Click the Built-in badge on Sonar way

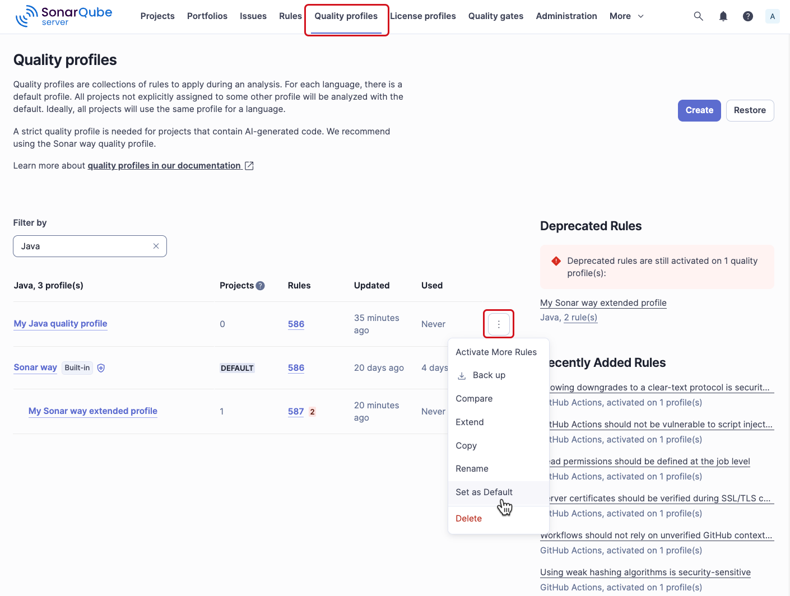click(x=77, y=368)
